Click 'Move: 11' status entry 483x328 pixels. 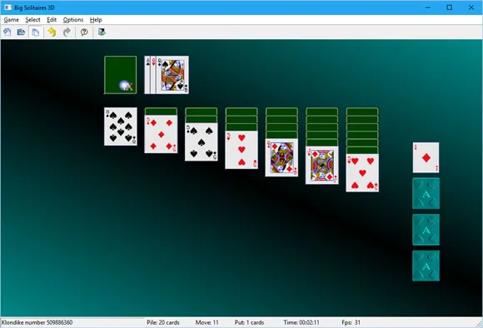pyautogui.click(x=207, y=322)
